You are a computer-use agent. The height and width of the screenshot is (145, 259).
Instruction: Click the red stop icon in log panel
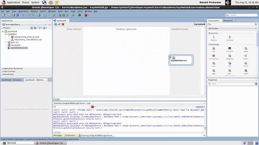click(92, 107)
